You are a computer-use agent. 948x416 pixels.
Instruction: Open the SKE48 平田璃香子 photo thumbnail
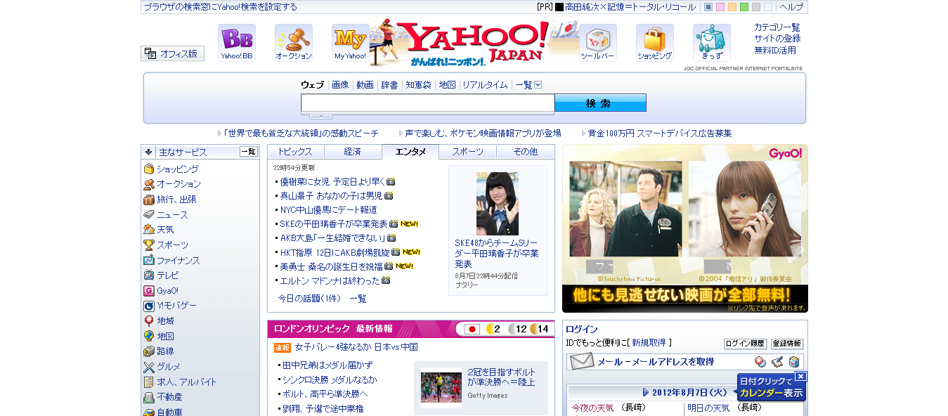(498, 204)
